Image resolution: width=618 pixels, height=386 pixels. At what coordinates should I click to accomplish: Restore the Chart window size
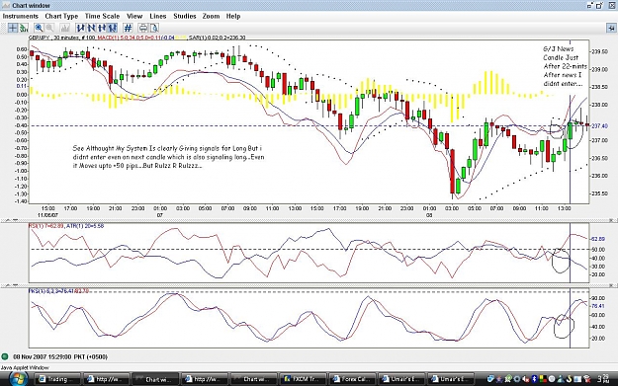(599, 5)
